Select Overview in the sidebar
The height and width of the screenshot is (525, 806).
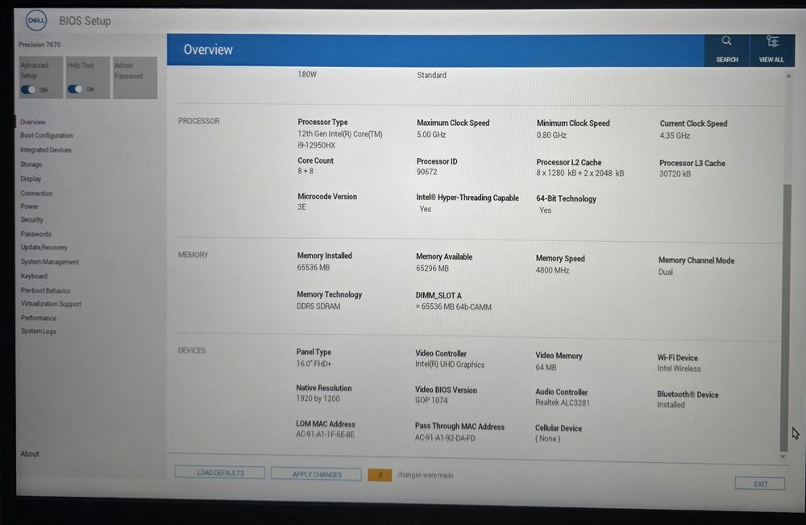pos(33,122)
